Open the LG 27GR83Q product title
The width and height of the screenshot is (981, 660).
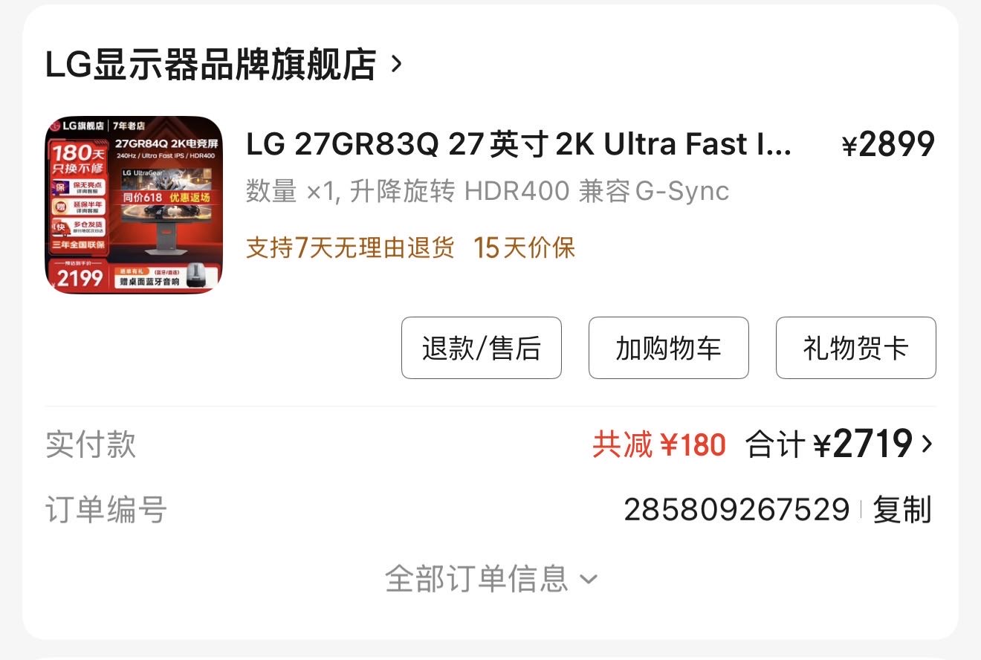click(x=519, y=145)
